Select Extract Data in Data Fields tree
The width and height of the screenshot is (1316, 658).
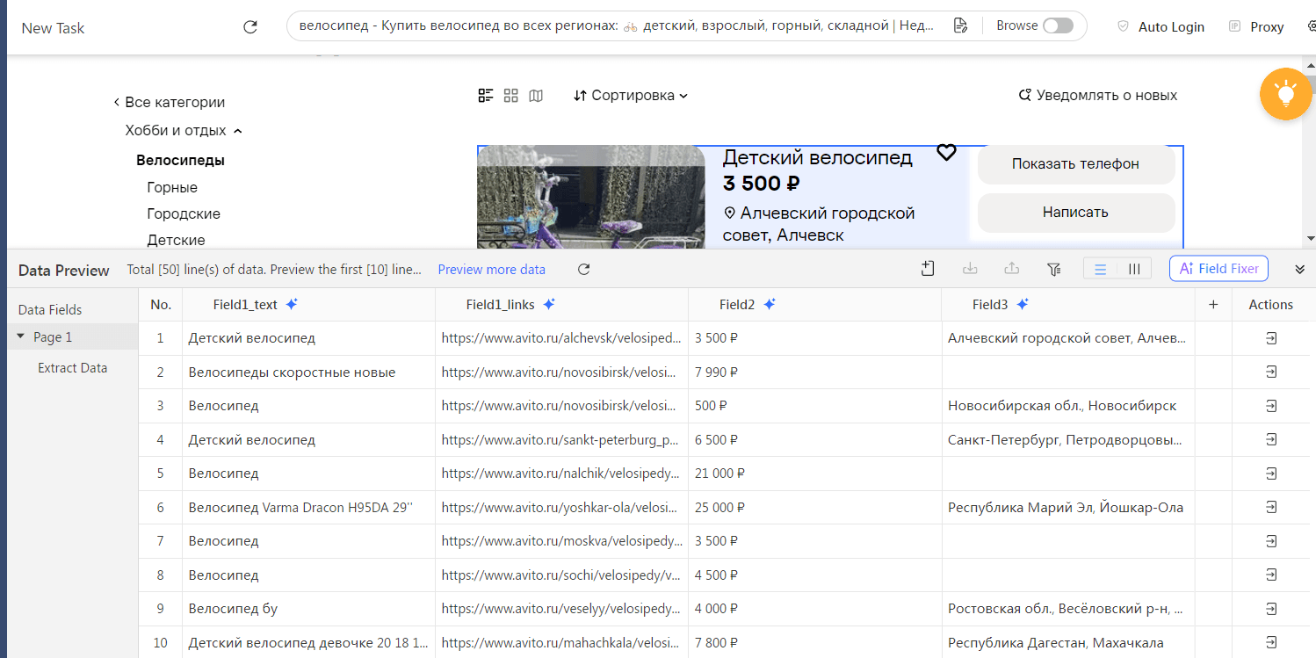click(x=72, y=368)
